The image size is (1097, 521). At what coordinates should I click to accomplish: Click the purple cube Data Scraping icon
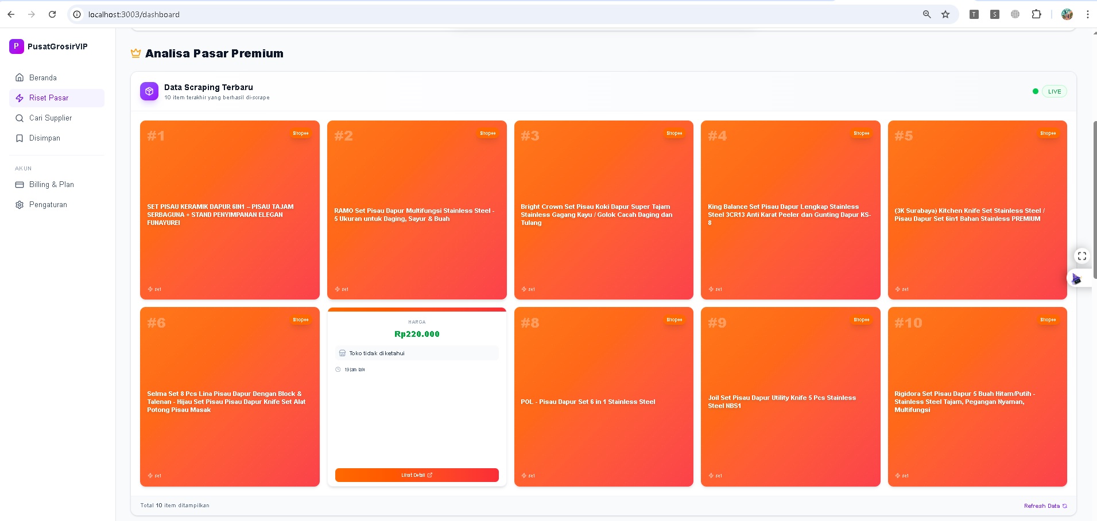(x=149, y=91)
